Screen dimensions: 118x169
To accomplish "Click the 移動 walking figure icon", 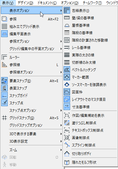I will [x=4, y=165].
